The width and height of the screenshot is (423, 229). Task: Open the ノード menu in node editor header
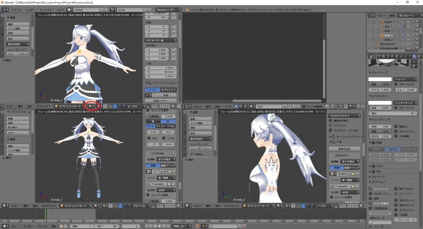[x=228, y=106]
